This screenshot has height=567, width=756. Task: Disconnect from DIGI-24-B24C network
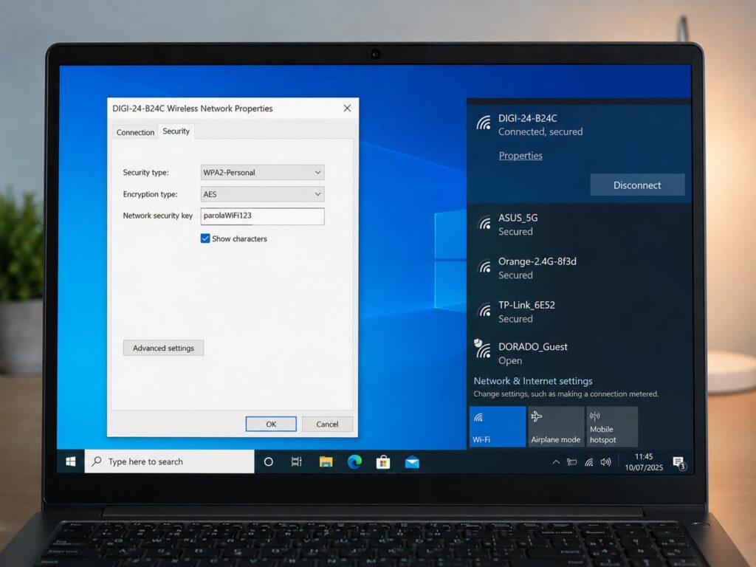pos(637,185)
